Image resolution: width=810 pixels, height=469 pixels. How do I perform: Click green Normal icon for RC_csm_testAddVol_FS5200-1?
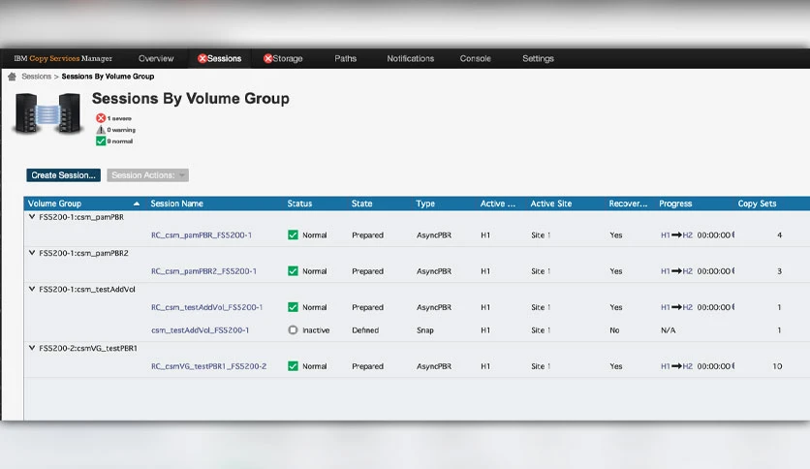[x=293, y=307]
